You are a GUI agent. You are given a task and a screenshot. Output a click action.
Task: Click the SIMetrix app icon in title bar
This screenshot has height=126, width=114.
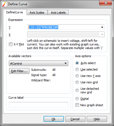pyautogui.click(x=4, y=4)
